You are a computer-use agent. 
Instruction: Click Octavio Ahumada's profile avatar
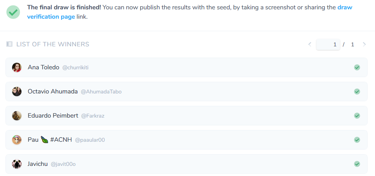click(x=17, y=92)
